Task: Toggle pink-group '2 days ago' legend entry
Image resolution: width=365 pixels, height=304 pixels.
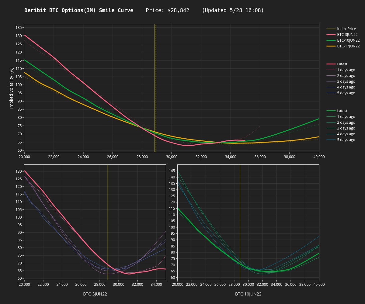Action: pos(341,76)
